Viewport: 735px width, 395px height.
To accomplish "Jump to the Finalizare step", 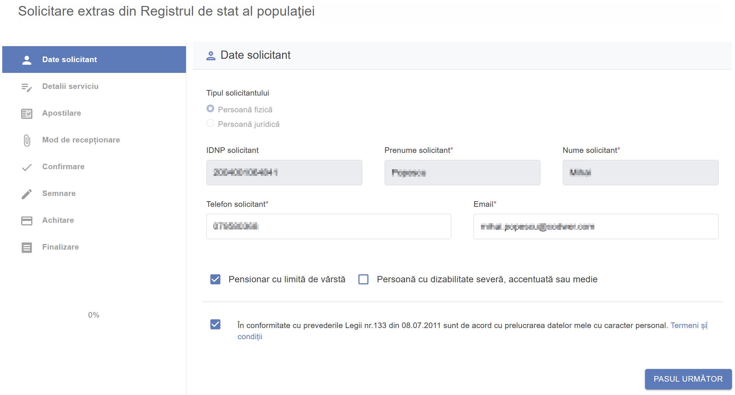I will click(94, 247).
